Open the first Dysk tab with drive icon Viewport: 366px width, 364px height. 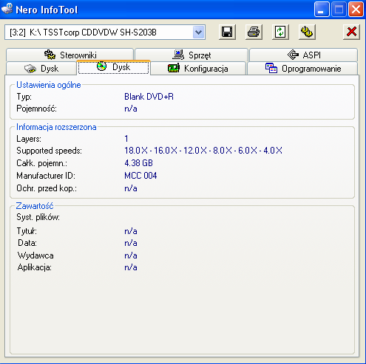point(41,69)
